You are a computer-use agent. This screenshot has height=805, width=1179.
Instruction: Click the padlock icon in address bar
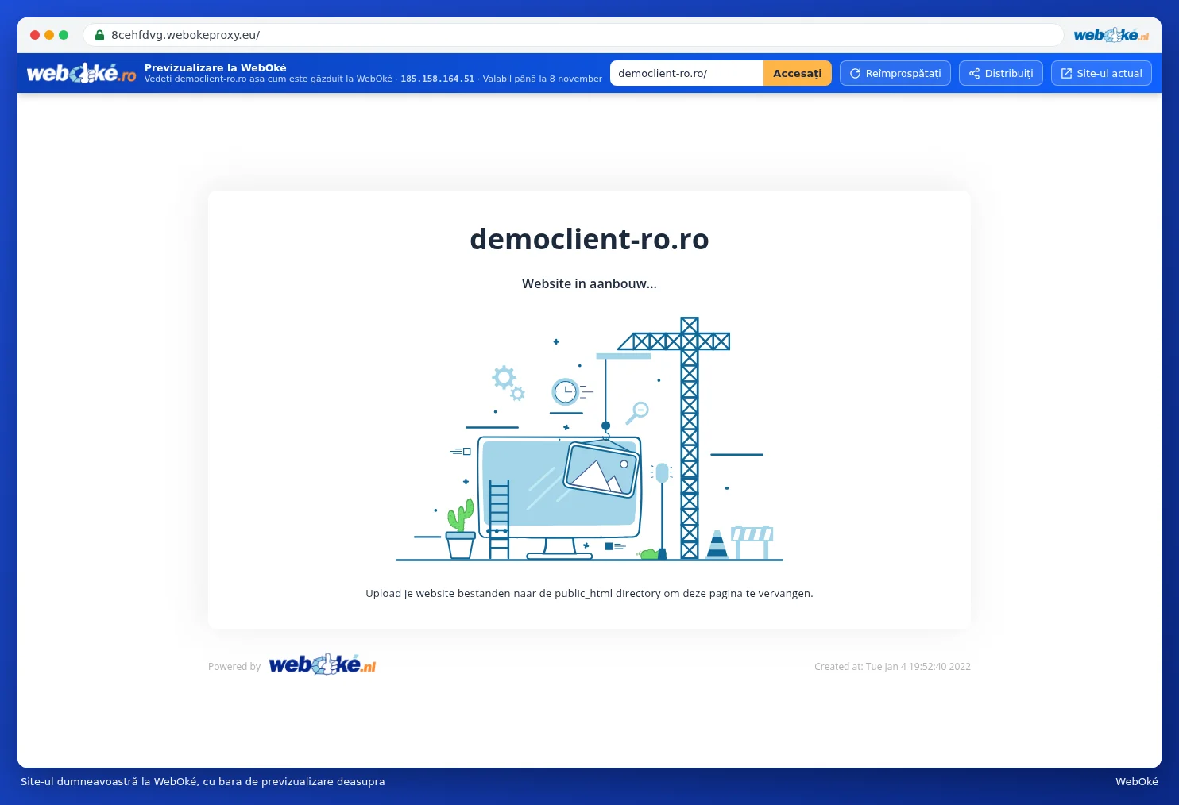[100, 35]
